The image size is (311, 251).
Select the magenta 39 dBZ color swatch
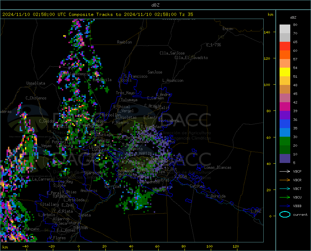(x=285, y=107)
